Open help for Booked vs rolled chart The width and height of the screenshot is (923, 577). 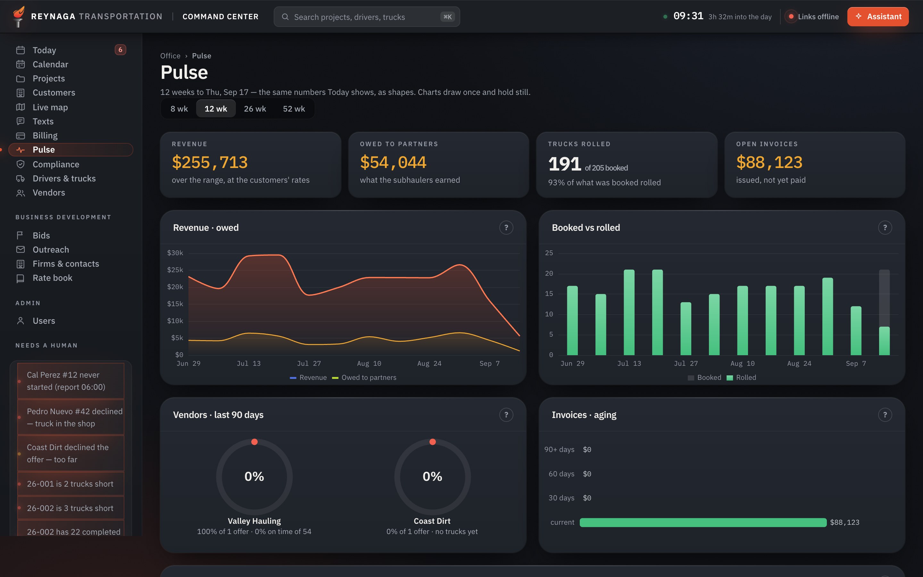[x=885, y=228]
